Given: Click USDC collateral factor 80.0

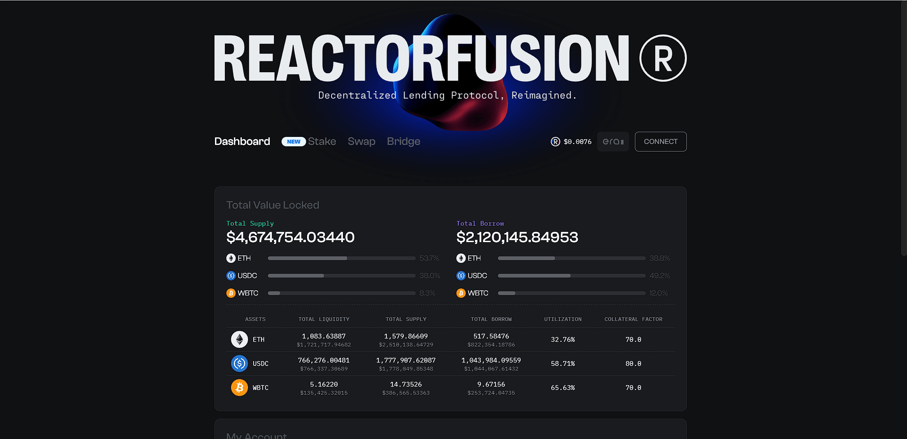Looking at the screenshot, I should (633, 363).
